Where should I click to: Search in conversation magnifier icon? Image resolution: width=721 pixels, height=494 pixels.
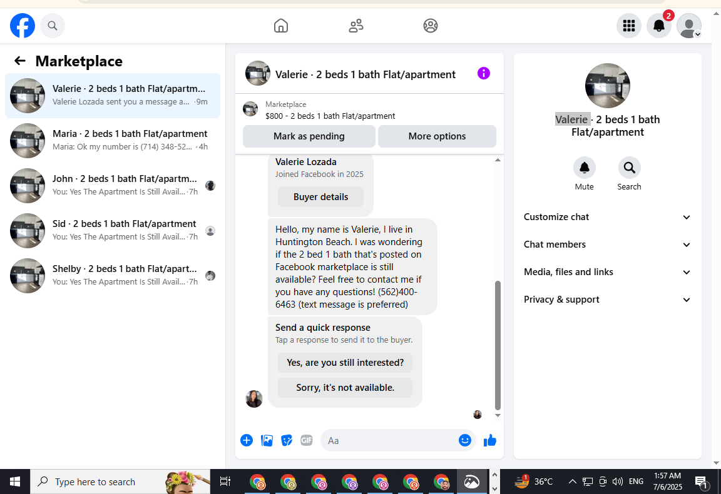(629, 168)
